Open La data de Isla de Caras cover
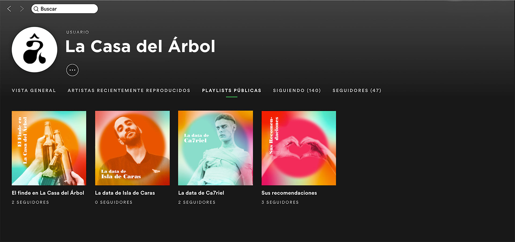515x242 pixels. tap(132, 148)
